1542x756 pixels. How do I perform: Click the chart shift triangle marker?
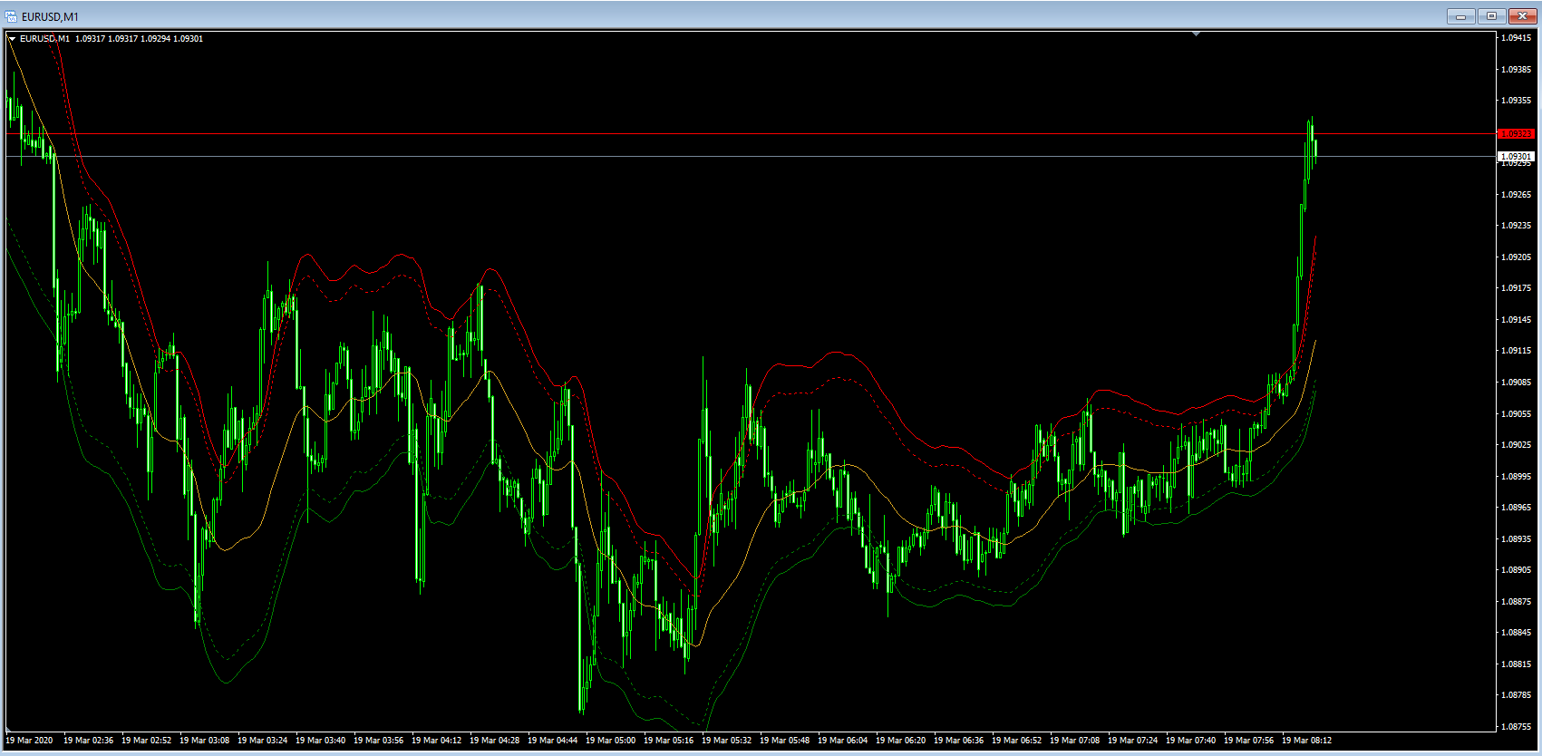(x=1196, y=34)
